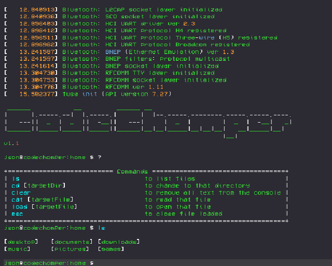Click the timestamp 12.840913
The image size is (332, 266).
tap(37, 10)
